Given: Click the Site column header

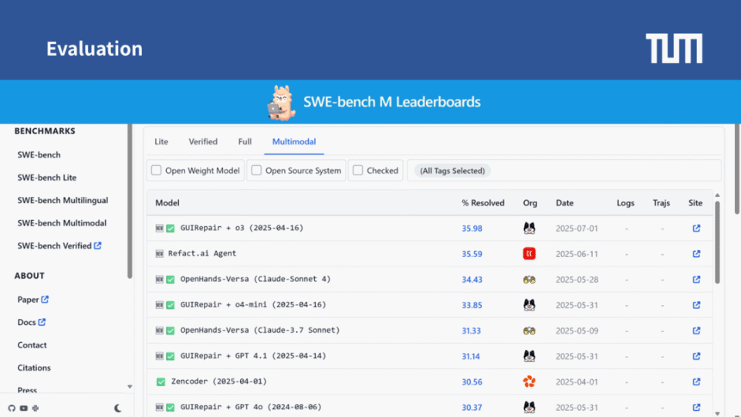Looking at the screenshot, I should tap(695, 203).
